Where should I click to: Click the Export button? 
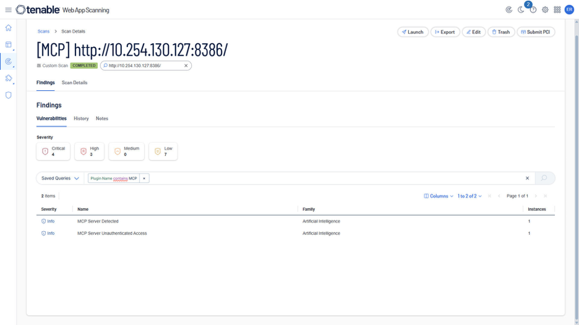click(x=445, y=32)
